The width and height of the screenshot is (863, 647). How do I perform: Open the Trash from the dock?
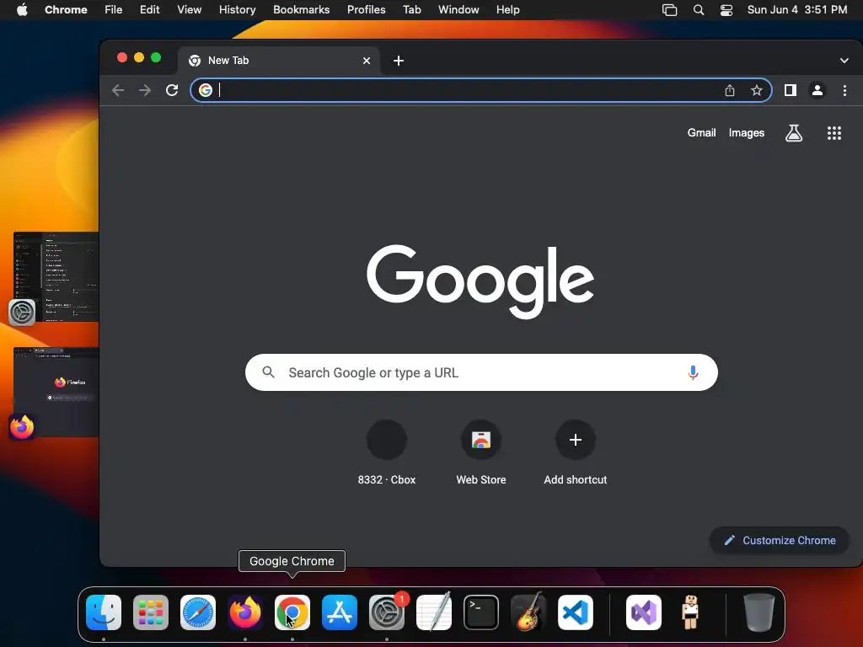tap(759, 612)
